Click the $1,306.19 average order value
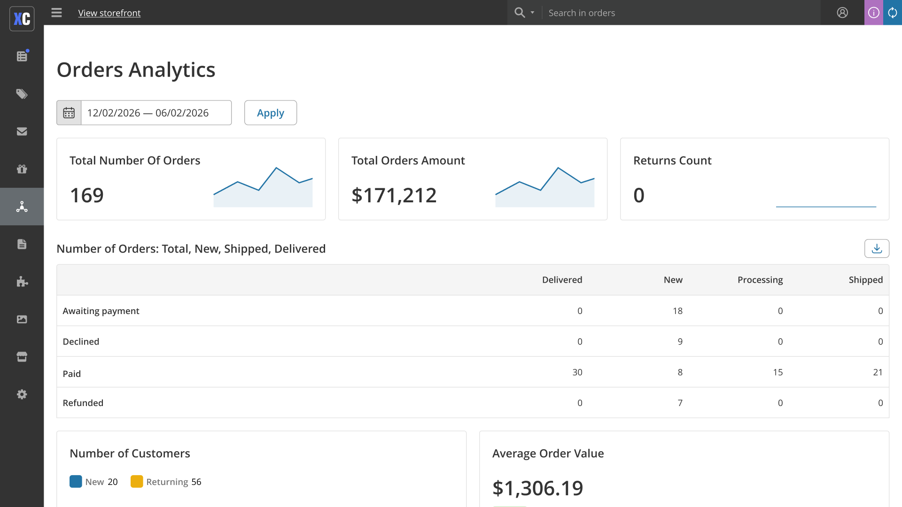902x507 pixels. click(538, 488)
